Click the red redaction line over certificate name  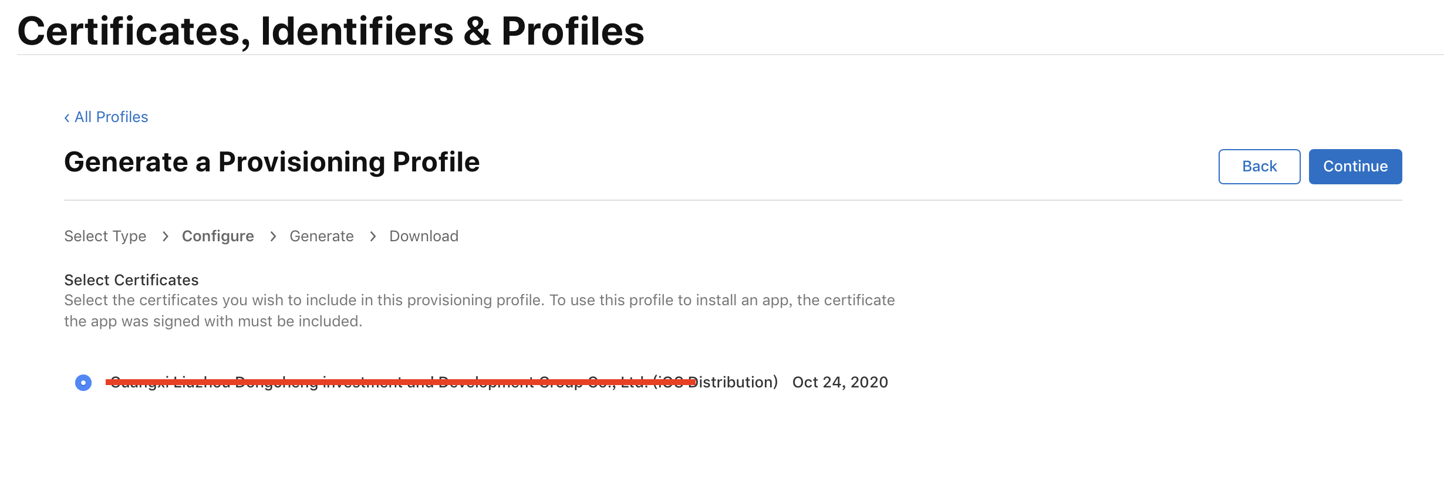click(400, 382)
